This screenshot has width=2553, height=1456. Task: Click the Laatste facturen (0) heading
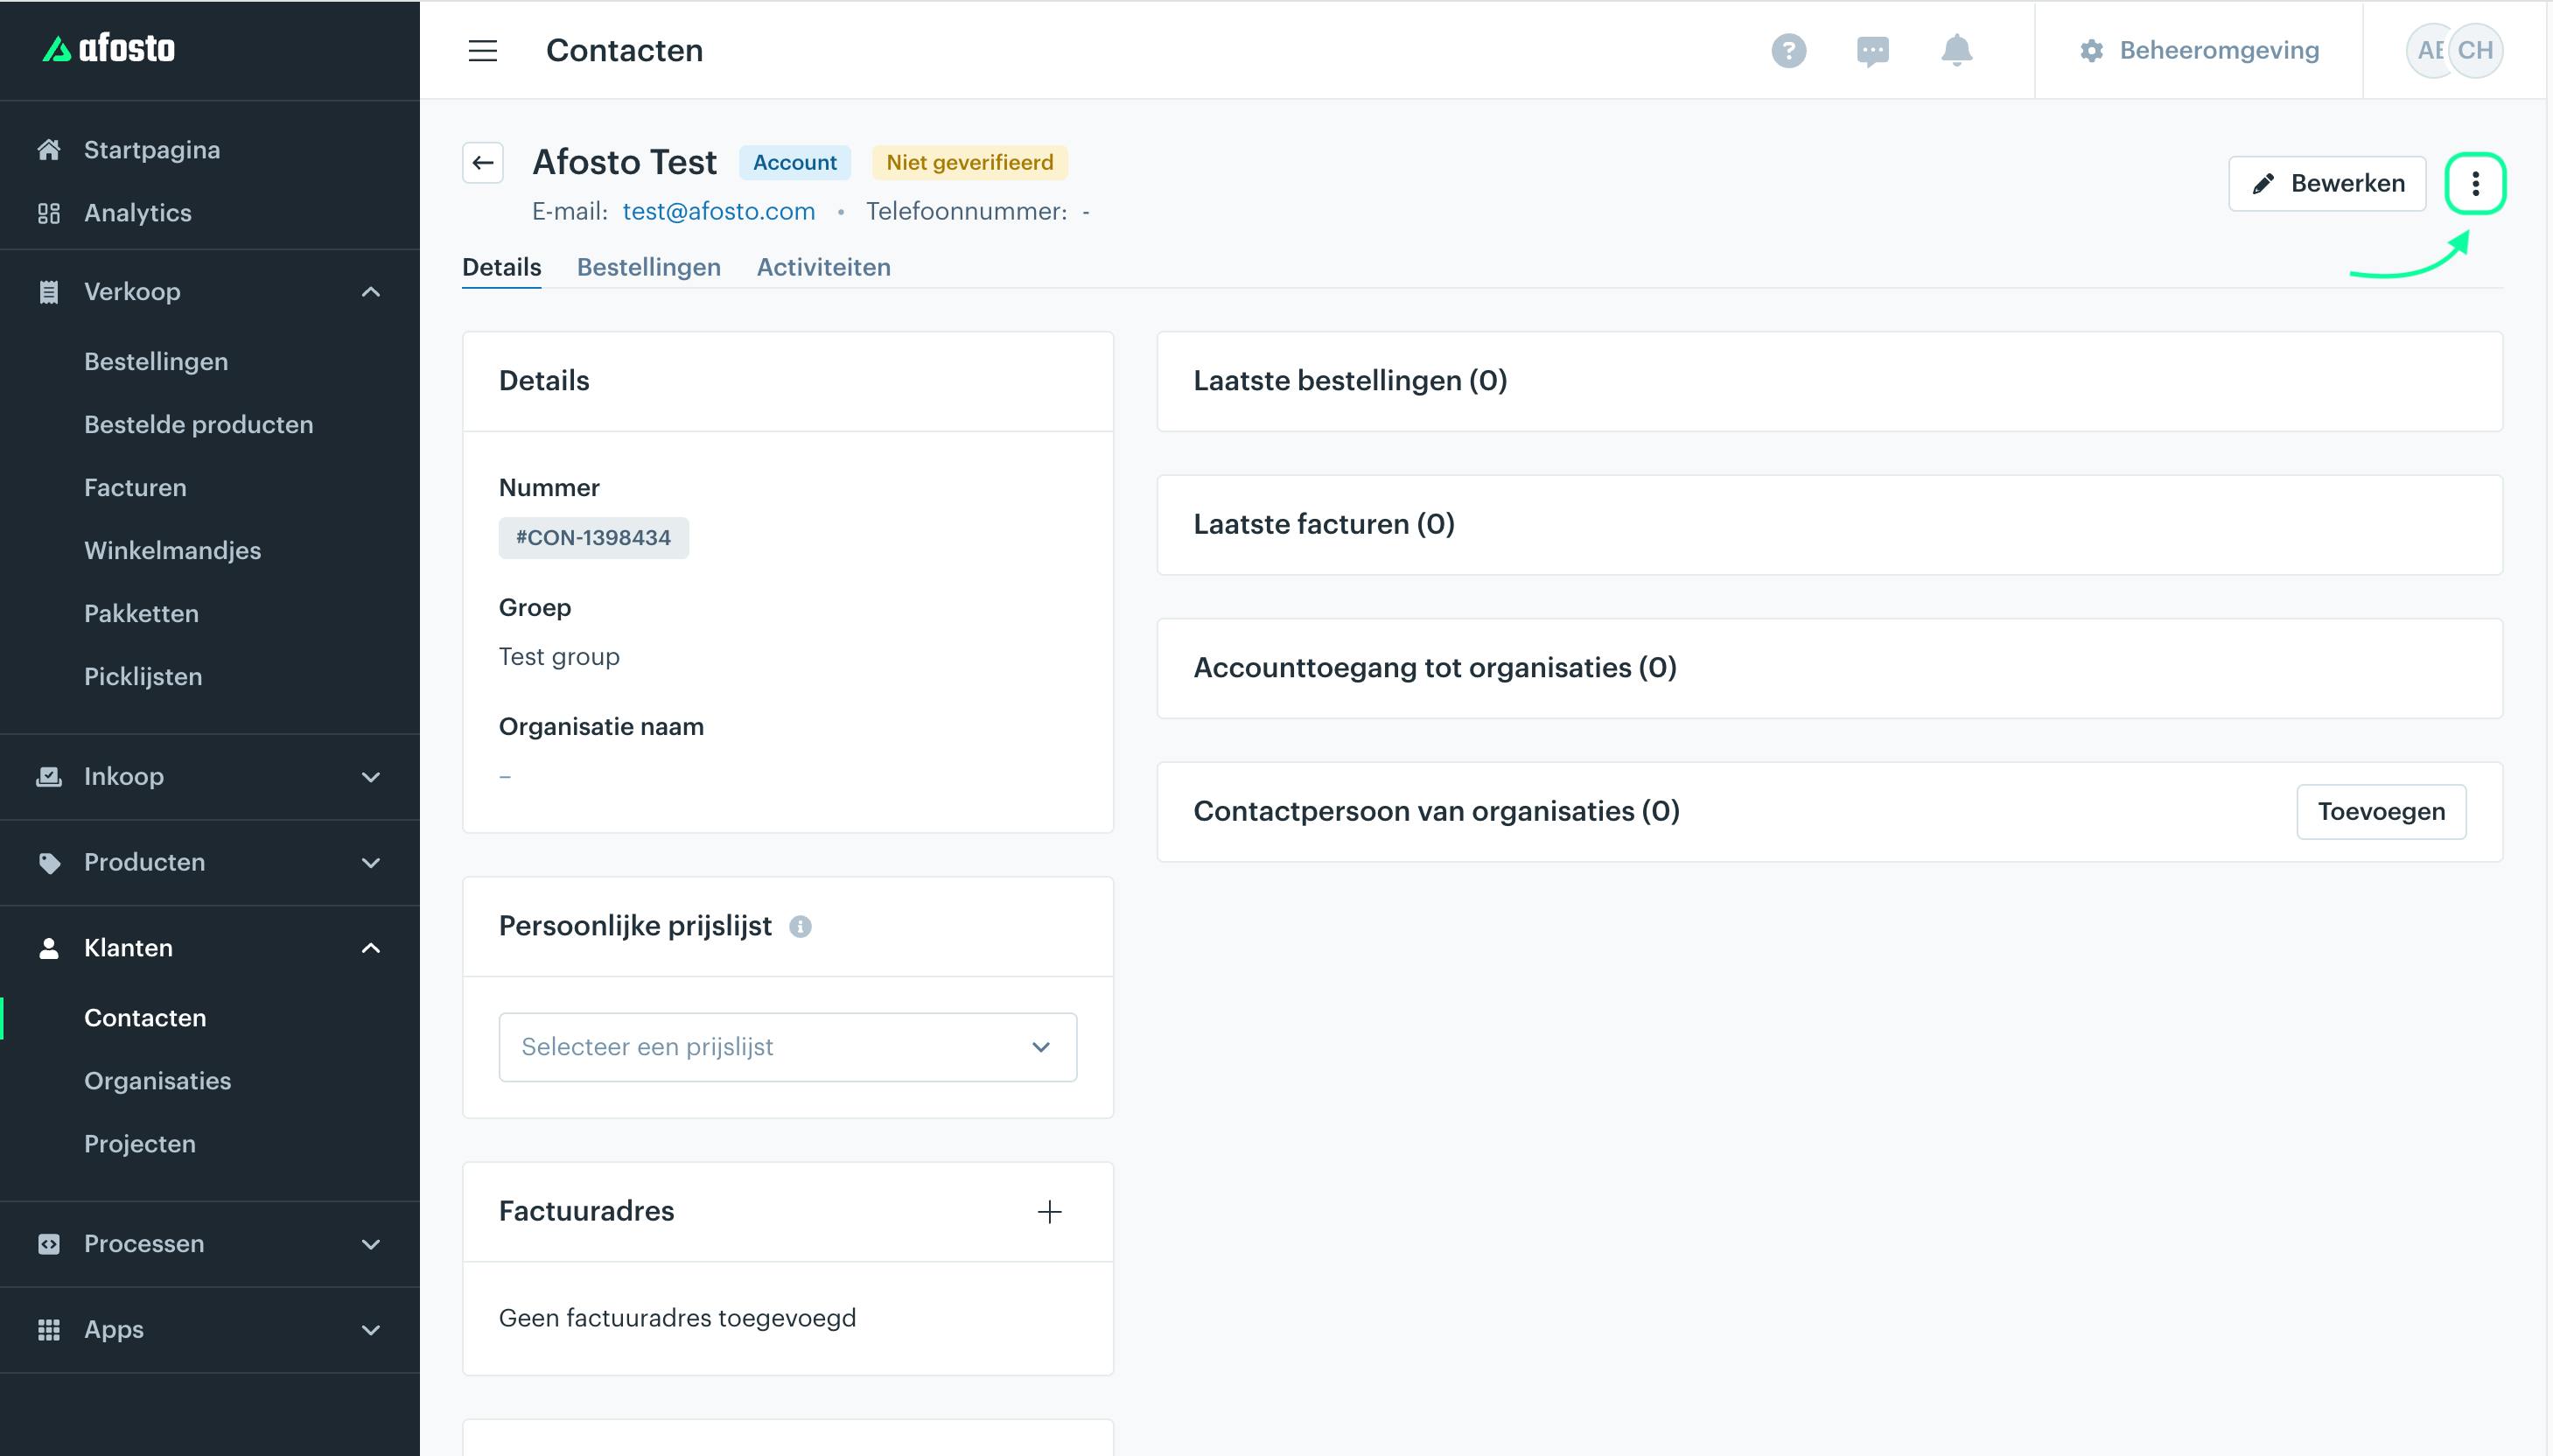click(1324, 525)
